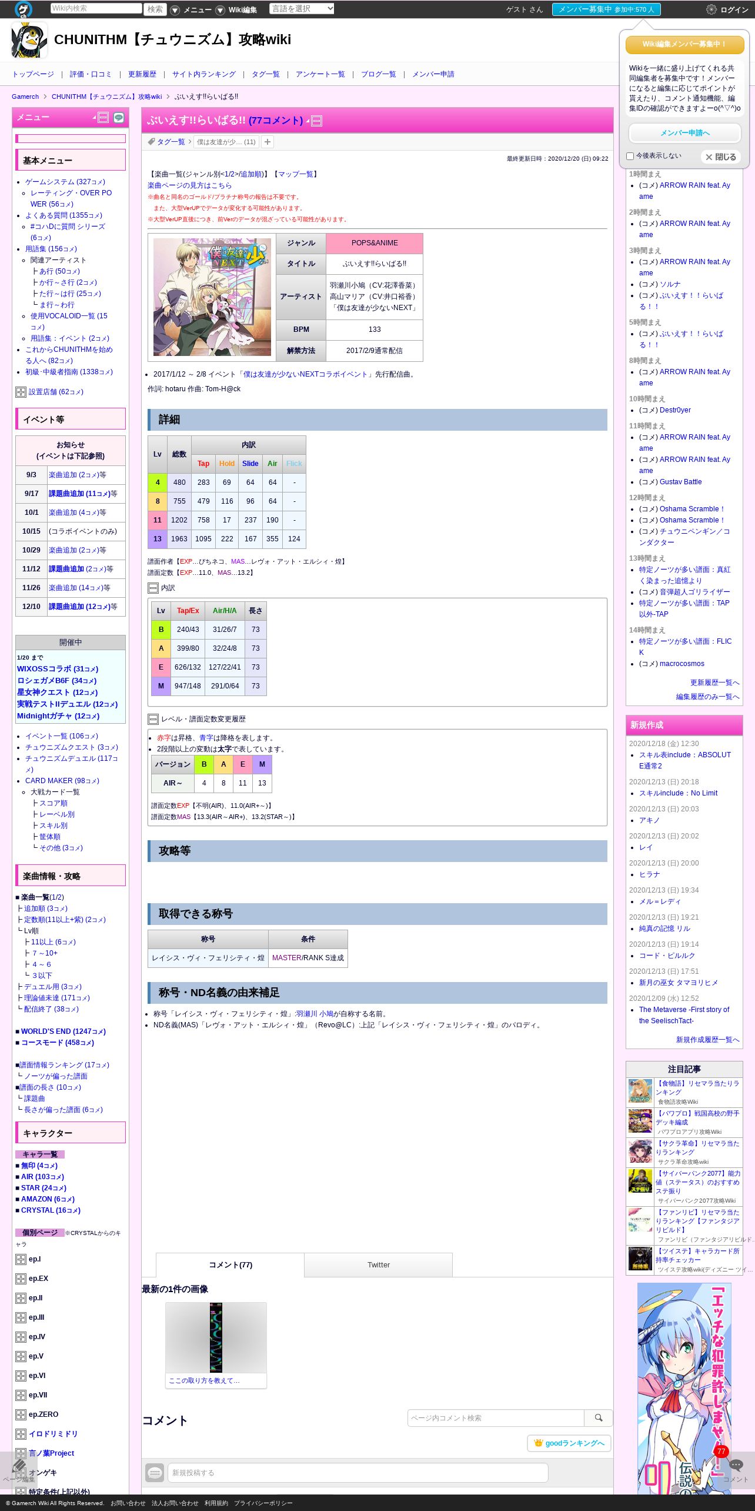Image resolution: width=755 pixels, height=1511 pixels.
Task: Expand the イロドリミドリ plus box
Action: [x=21, y=1435]
